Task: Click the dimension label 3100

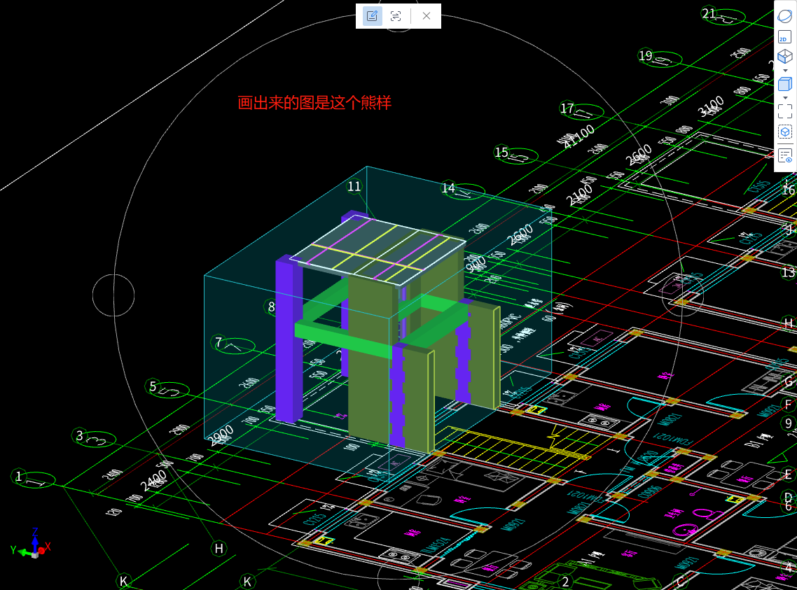Action: (711, 106)
